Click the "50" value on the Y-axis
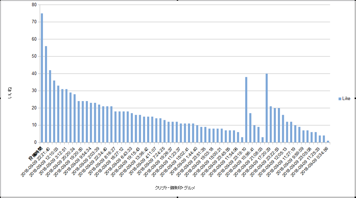356x198 pixels. point(34,56)
